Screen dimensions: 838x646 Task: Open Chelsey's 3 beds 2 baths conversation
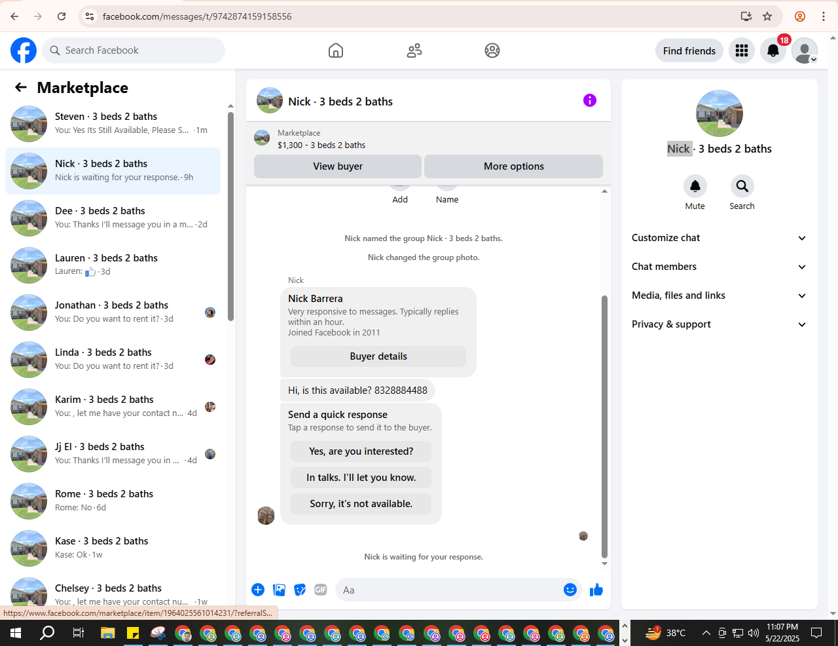pyautogui.click(x=113, y=592)
